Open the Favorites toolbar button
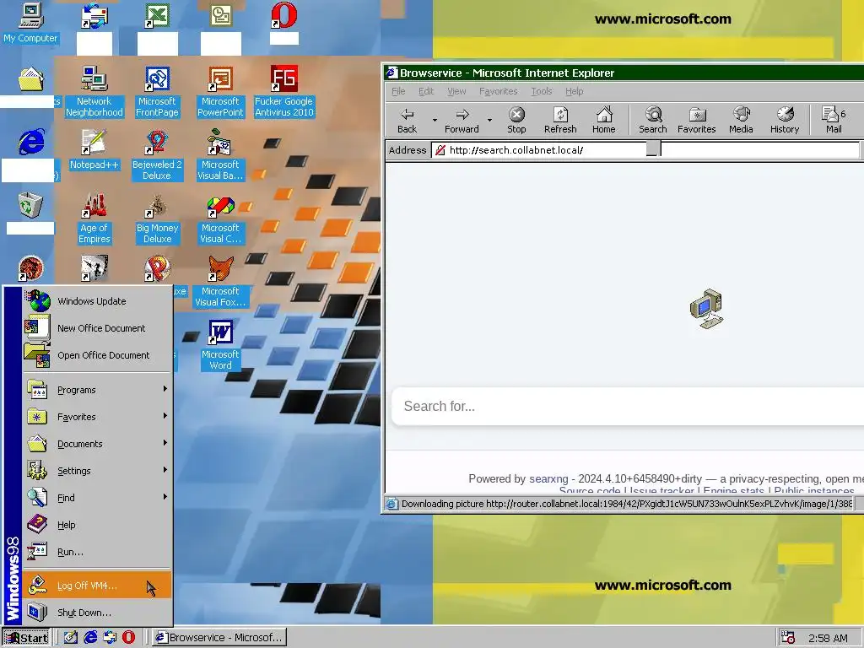 point(696,120)
